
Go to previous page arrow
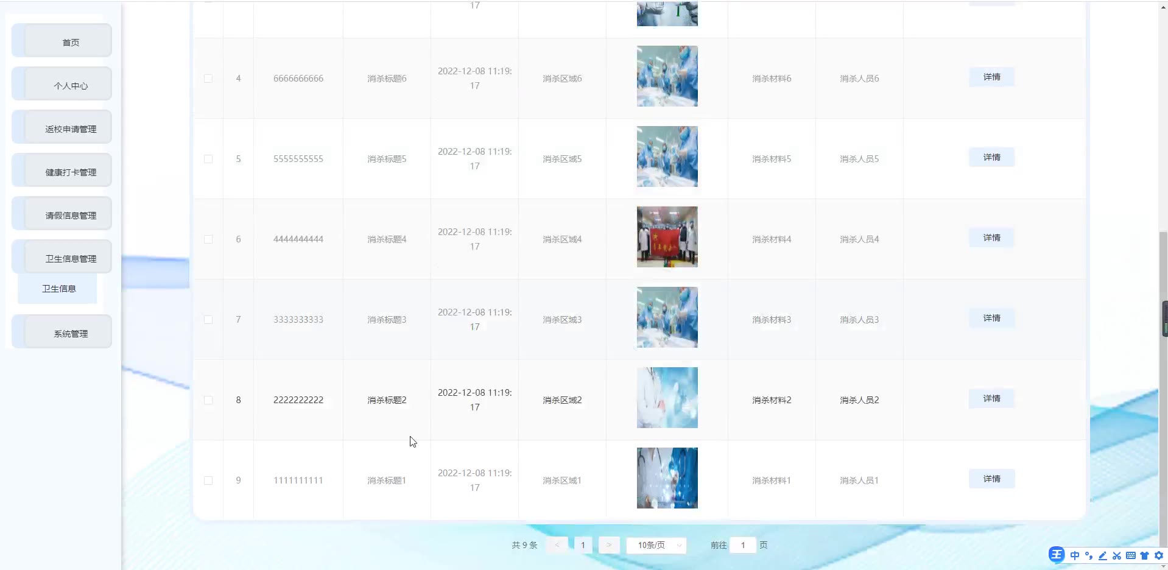pos(557,545)
